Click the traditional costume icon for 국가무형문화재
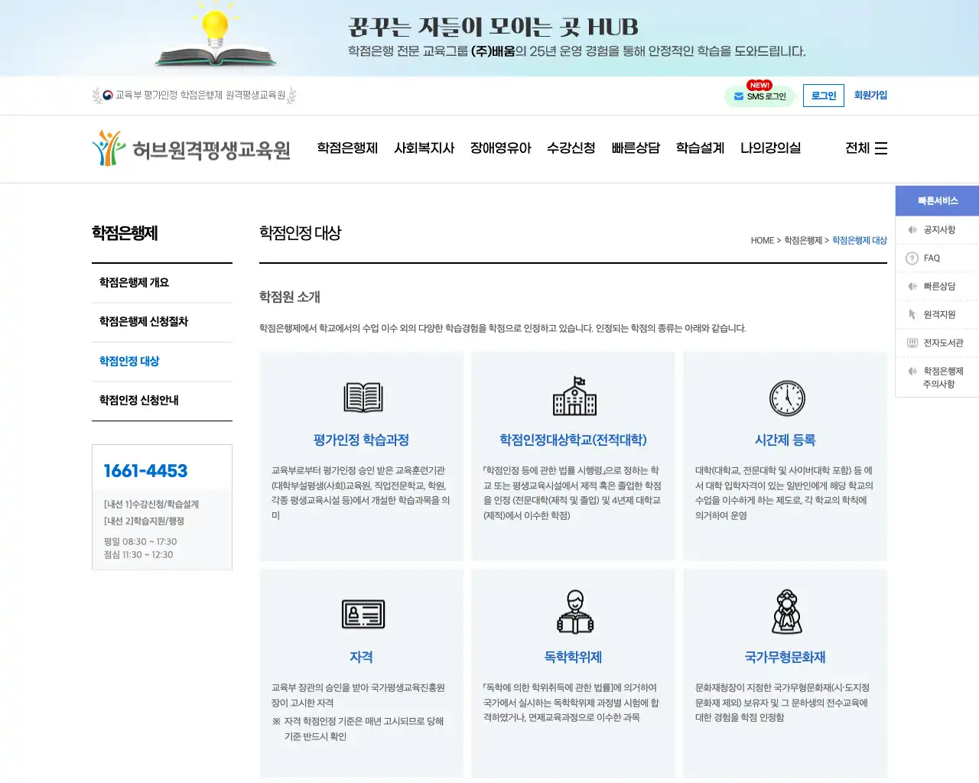 coord(787,612)
